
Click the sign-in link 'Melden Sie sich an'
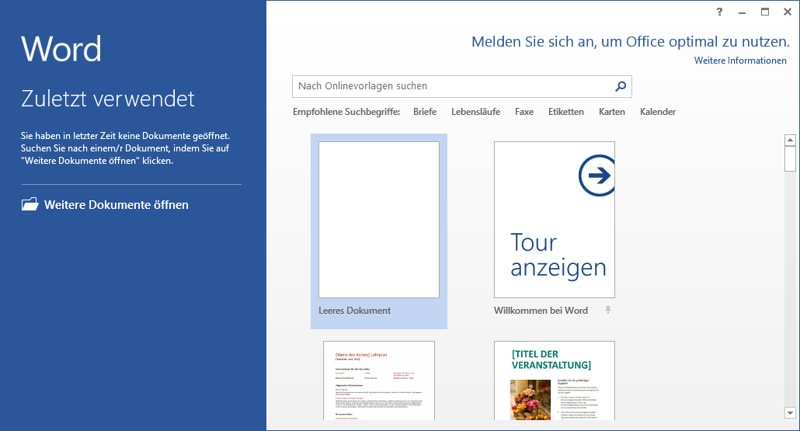click(630, 42)
